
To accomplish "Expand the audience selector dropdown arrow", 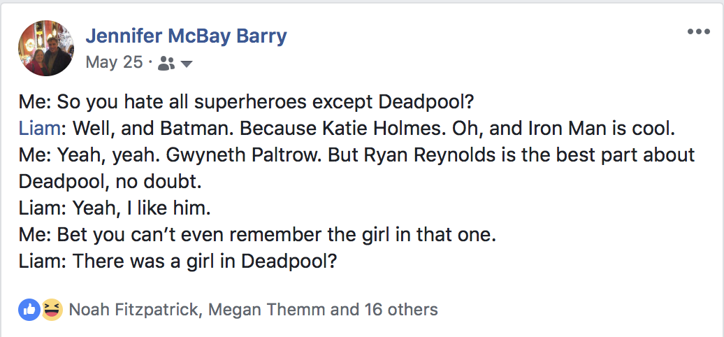I will click(187, 64).
